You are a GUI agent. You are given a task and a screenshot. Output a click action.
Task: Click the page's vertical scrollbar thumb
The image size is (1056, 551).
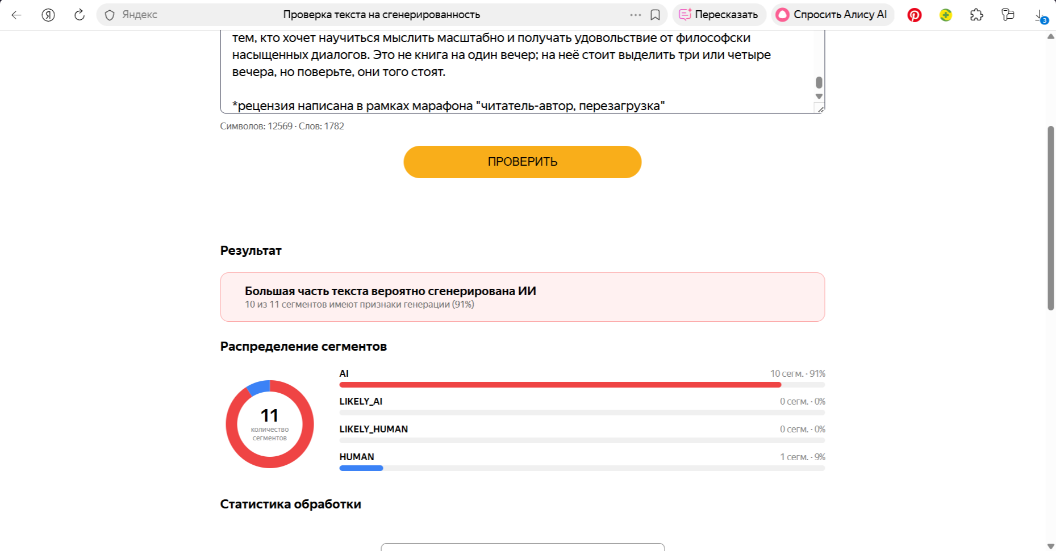pos(1051,218)
